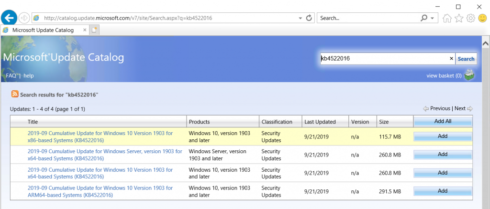Sort by the Products column header
Viewport: 490px width, 209px height.
point(200,122)
